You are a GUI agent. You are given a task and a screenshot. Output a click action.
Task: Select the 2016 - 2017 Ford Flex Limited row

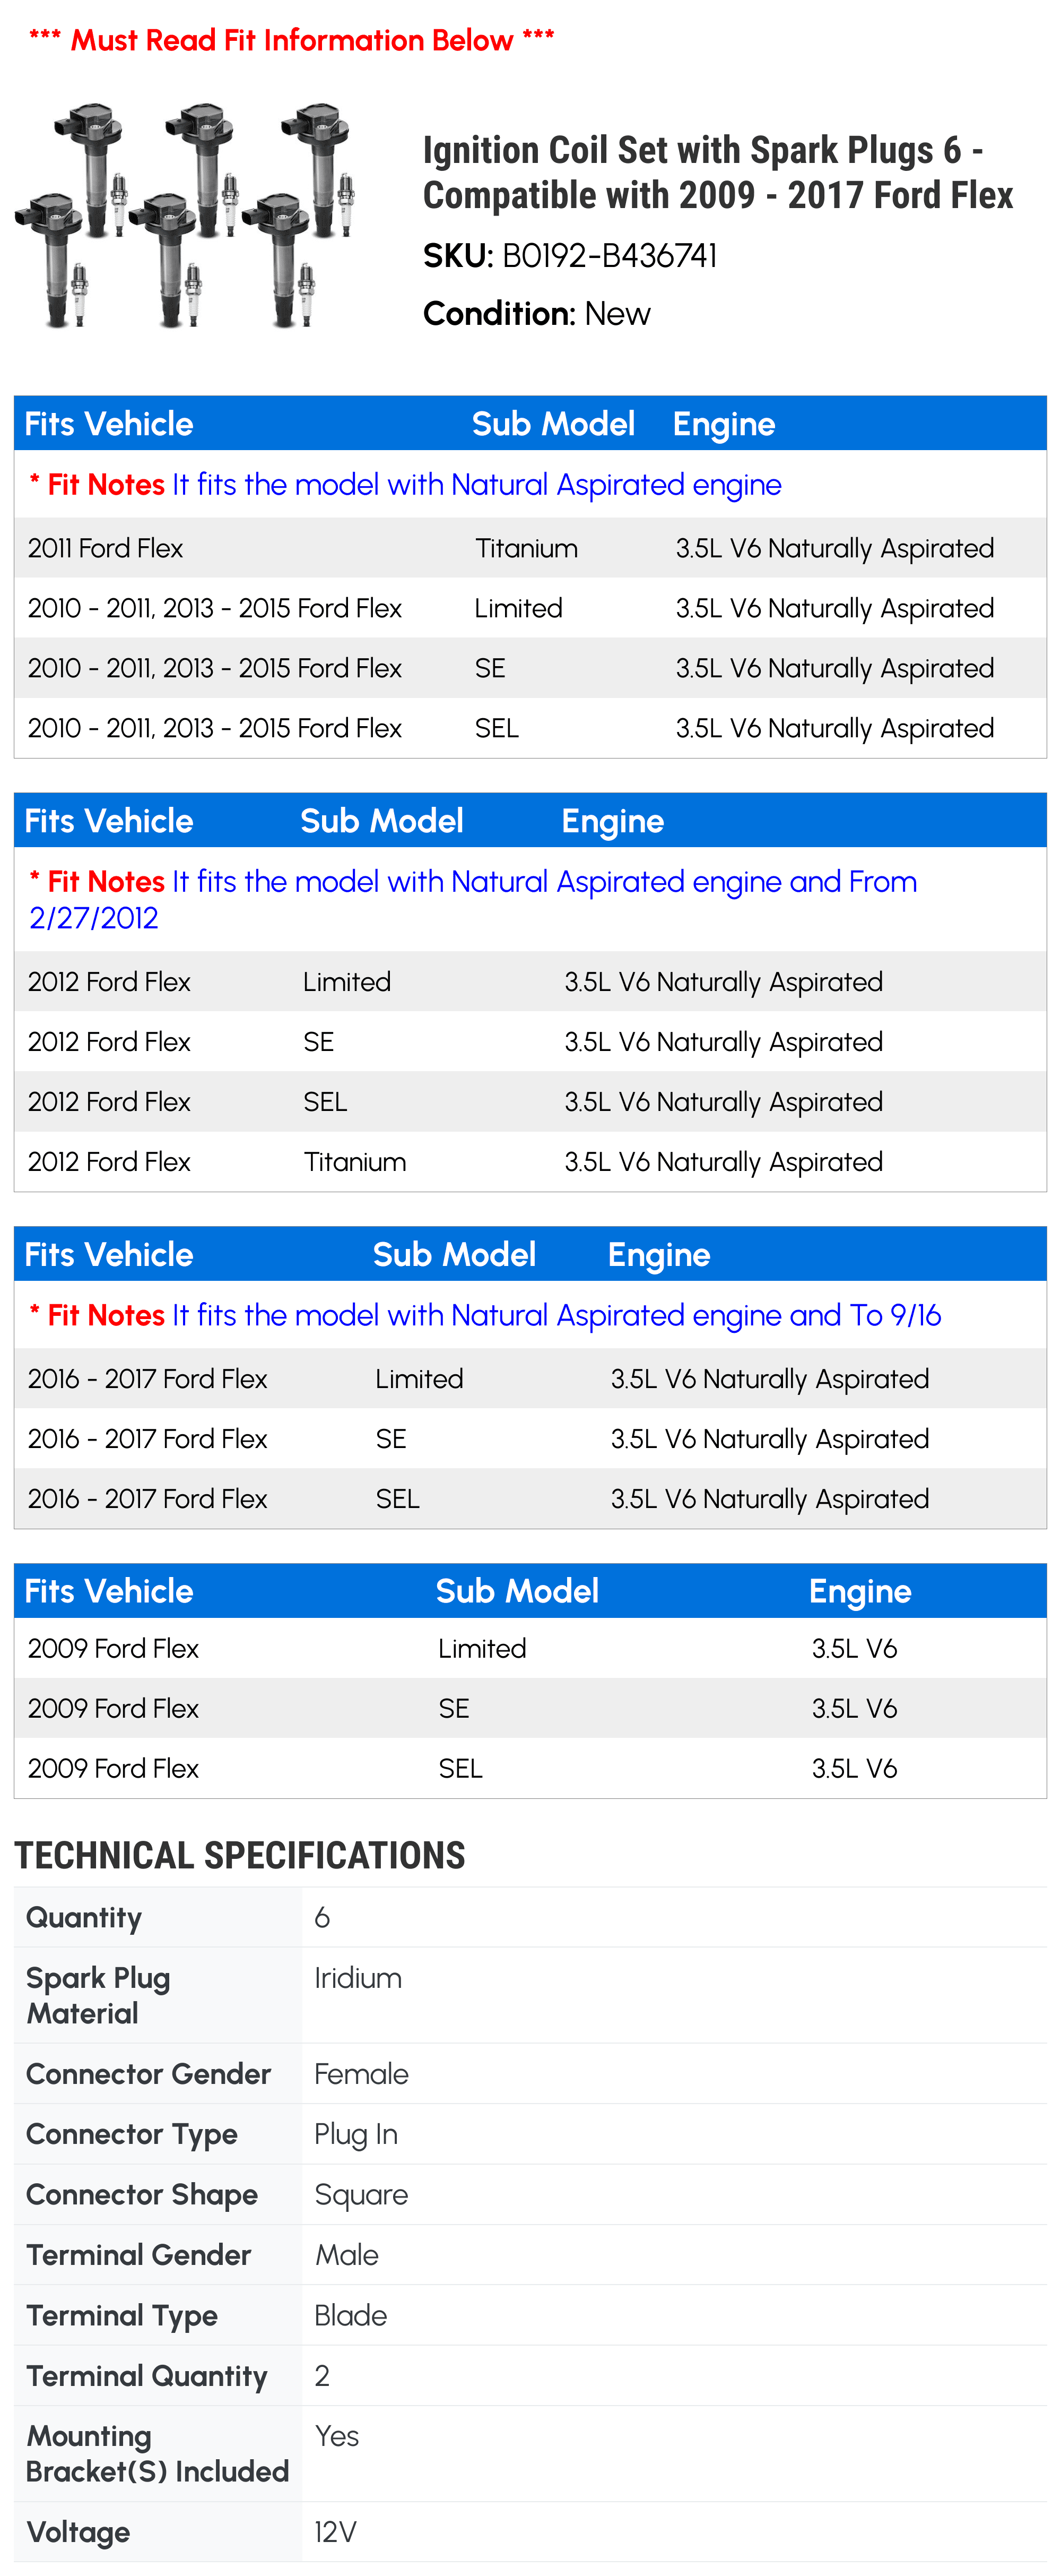pyautogui.click(x=529, y=1379)
